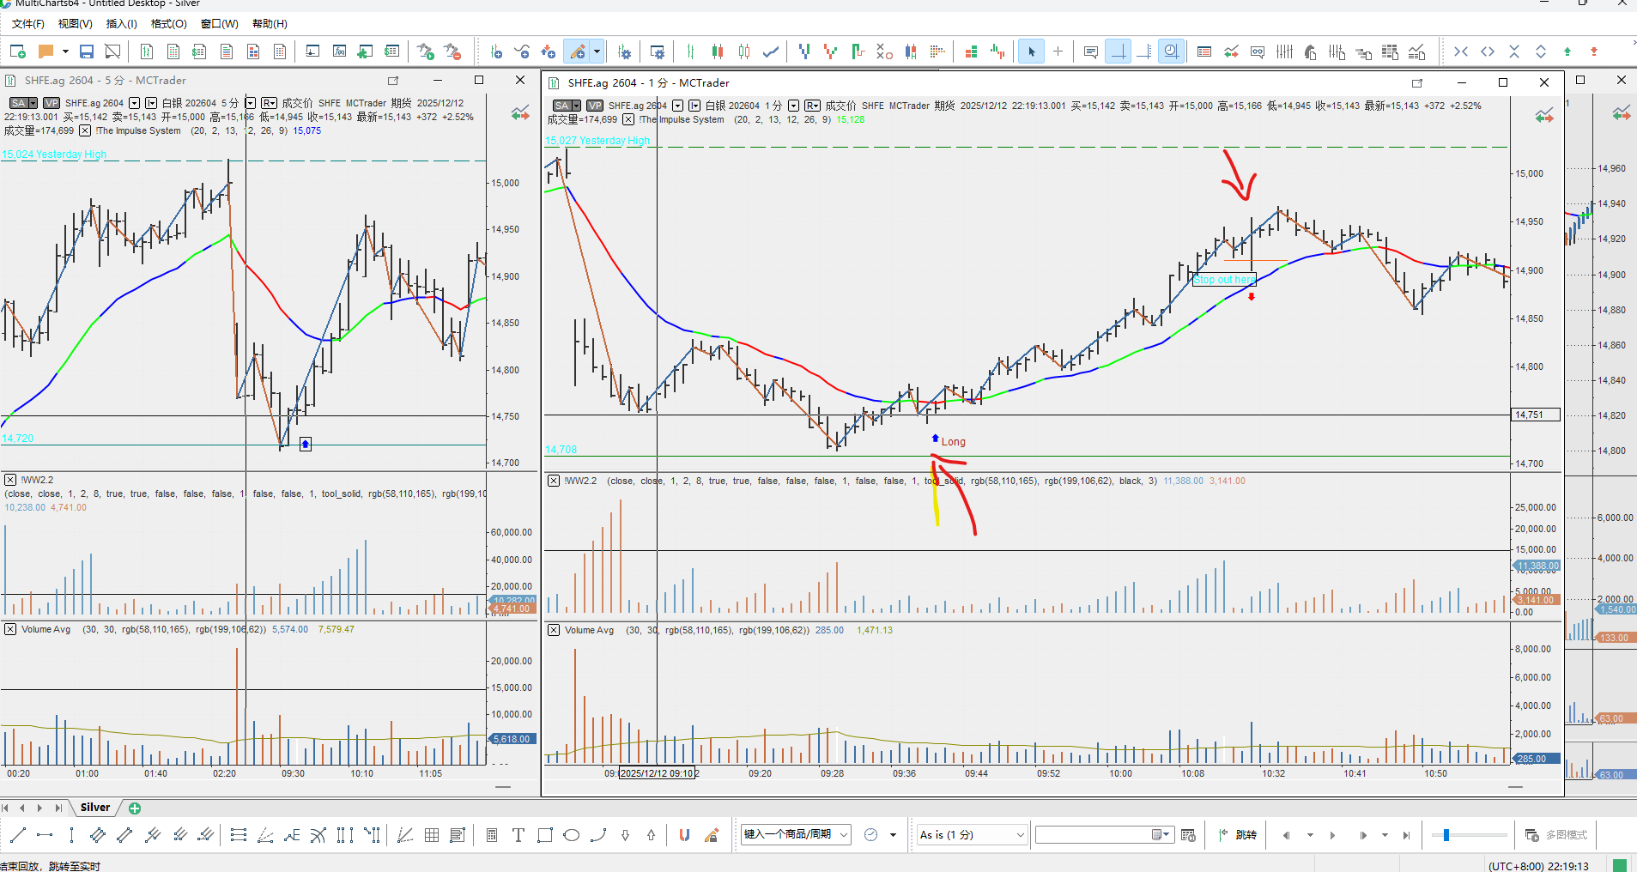
Task: Click the Arc drawing tool icon
Action: click(598, 835)
